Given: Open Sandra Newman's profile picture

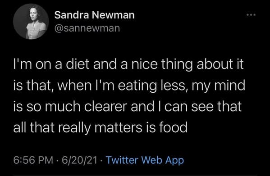Looking at the screenshot, I should coord(31,22).
